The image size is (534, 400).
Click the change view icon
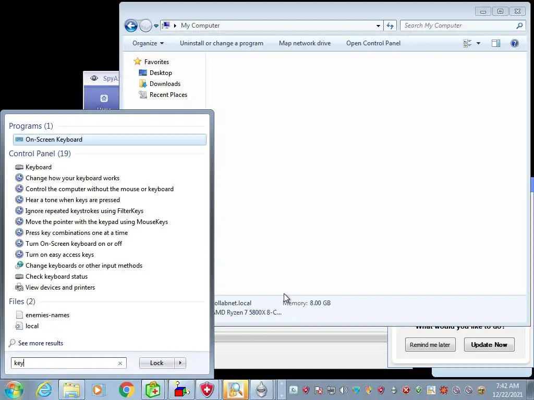point(467,43)
